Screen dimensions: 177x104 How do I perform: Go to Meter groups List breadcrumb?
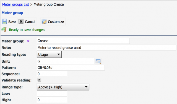point(15,4)
